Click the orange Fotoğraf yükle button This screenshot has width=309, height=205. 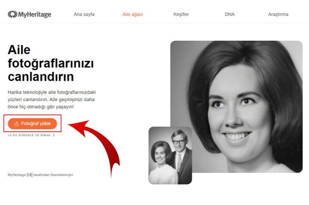tap(32, 124)
